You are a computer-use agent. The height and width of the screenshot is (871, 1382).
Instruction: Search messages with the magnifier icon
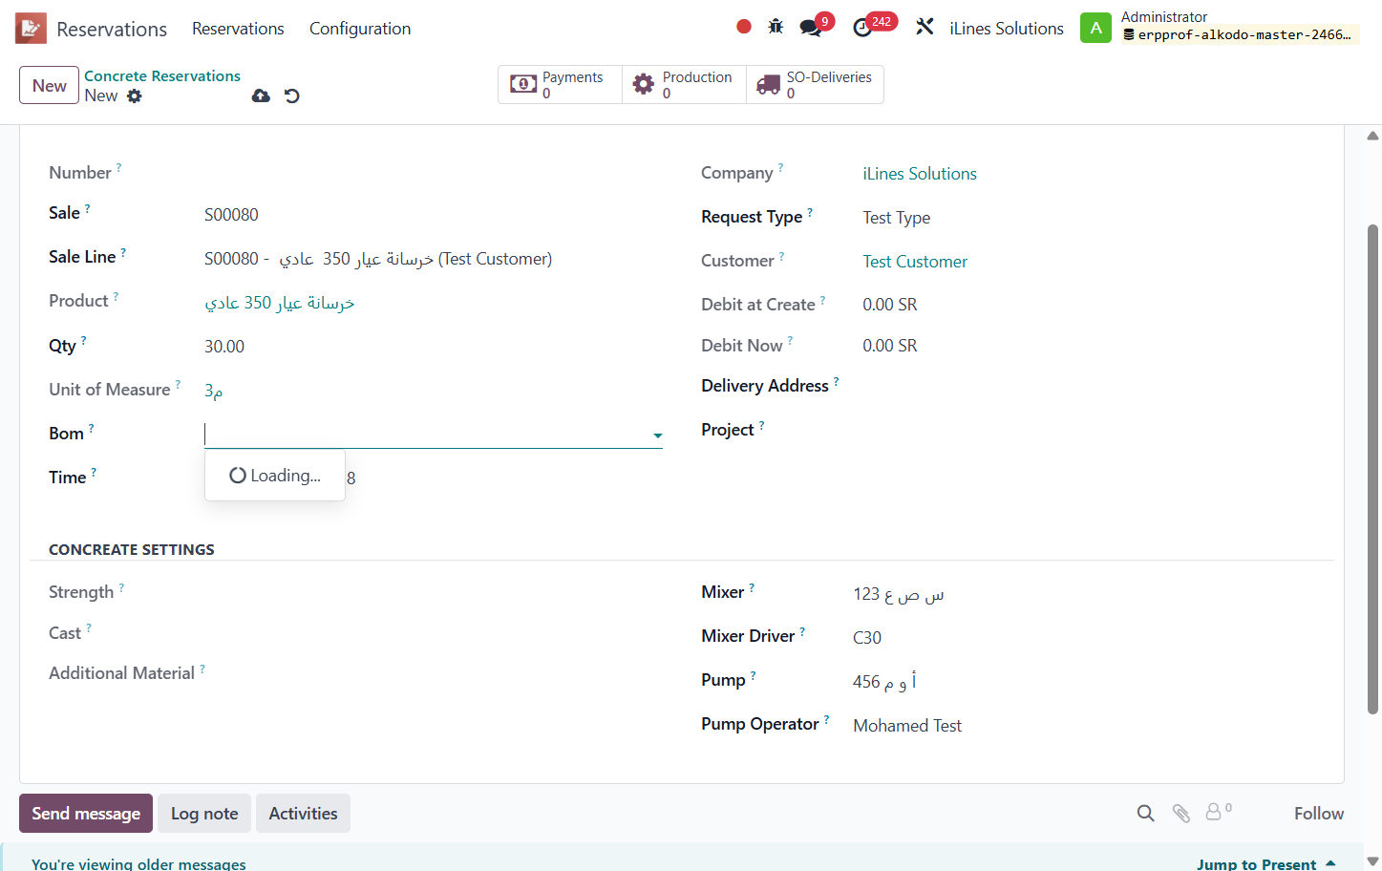1146,813
